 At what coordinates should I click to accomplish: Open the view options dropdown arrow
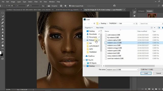pos(155,28)
